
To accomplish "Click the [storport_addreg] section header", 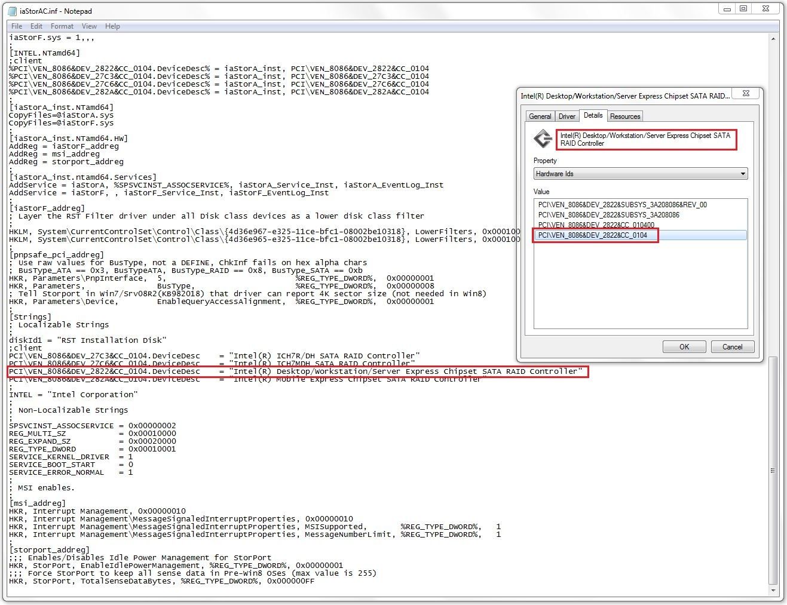I will 49,550.
